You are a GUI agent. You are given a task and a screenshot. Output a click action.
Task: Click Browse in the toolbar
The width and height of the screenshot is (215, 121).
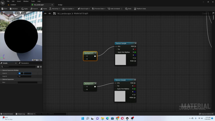(14, 9)
